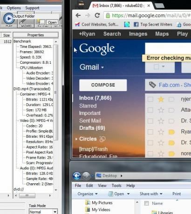The width and height of the screenshot is (191, 214).
Task: Click the COMPOSE button
Action: (103, 85)
